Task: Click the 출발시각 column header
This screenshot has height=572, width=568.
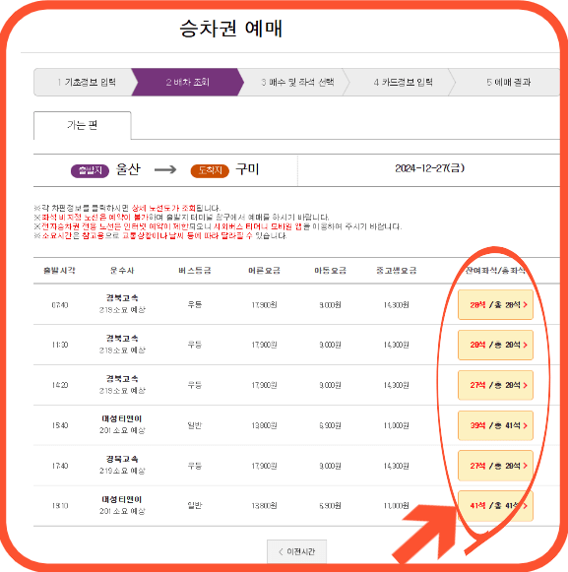Action: 59,271
